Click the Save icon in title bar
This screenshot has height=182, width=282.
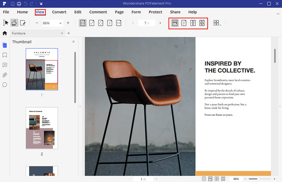tap(13, 4)
